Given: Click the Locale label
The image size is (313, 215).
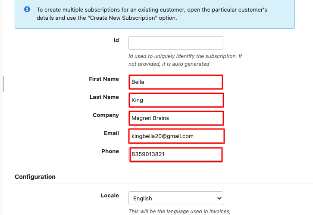Looking at the screenshot, I should point(110,196).
